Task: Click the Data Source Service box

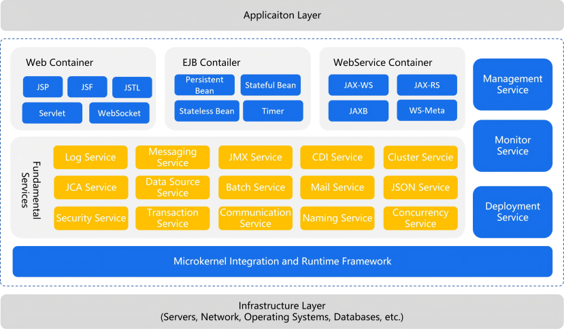Action: coord(173,188)
